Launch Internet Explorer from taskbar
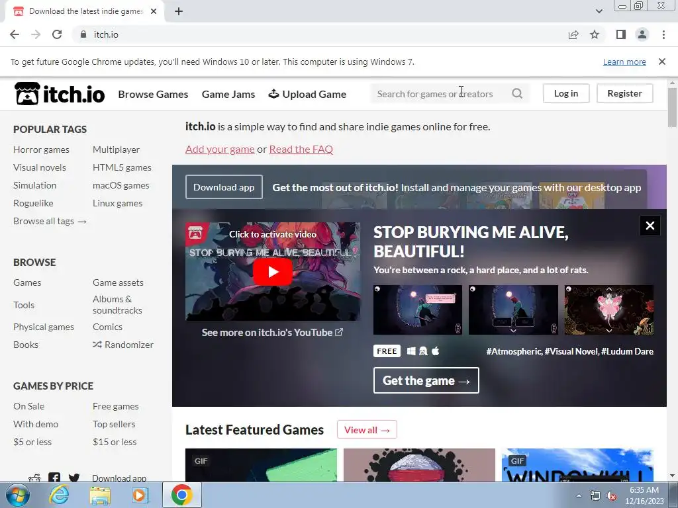Viewport: 678px width, 508px height. coord(58,495)
